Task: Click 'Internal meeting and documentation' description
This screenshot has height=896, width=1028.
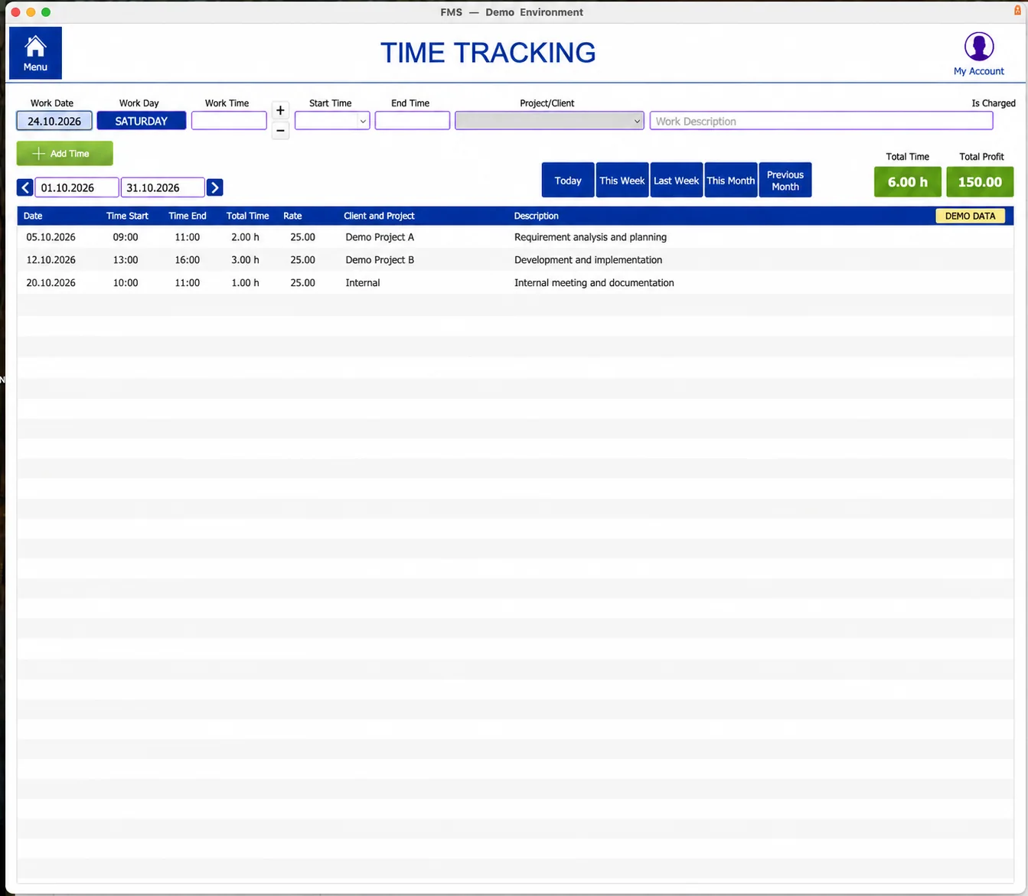Action: (x=594, y=283)
